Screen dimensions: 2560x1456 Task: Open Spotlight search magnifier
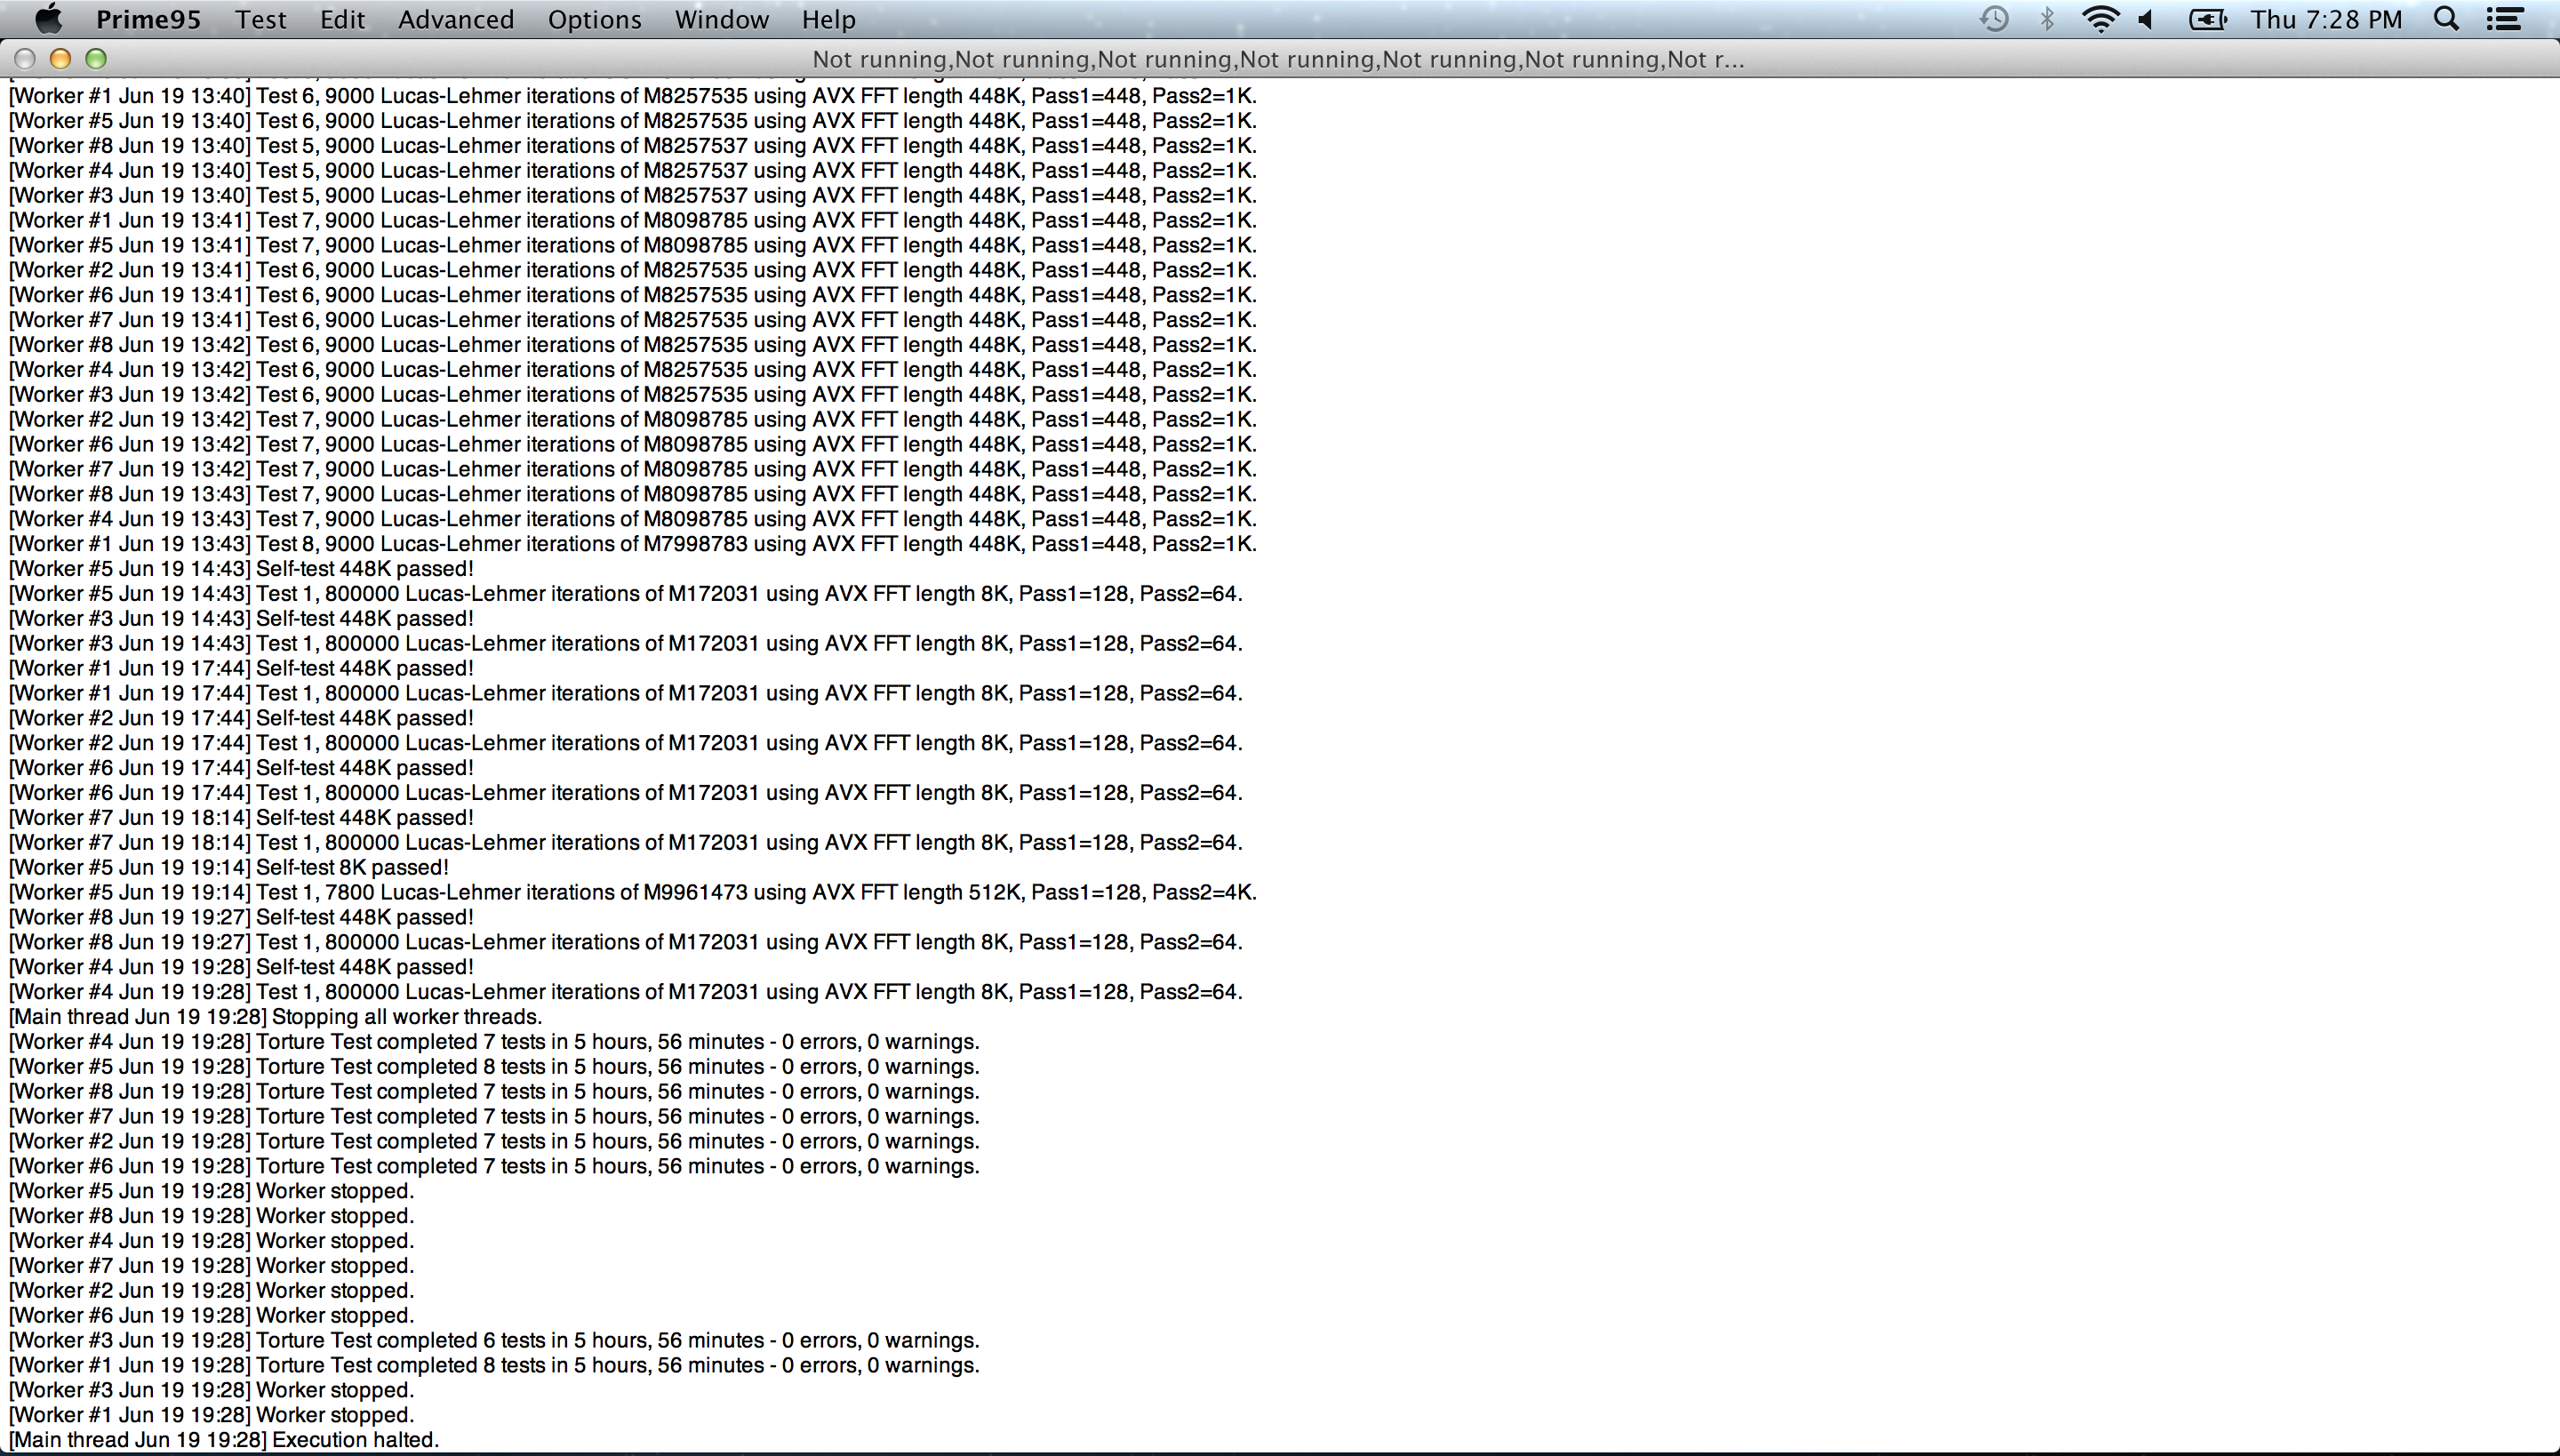pyautogui.click(x=2446, y=19)
